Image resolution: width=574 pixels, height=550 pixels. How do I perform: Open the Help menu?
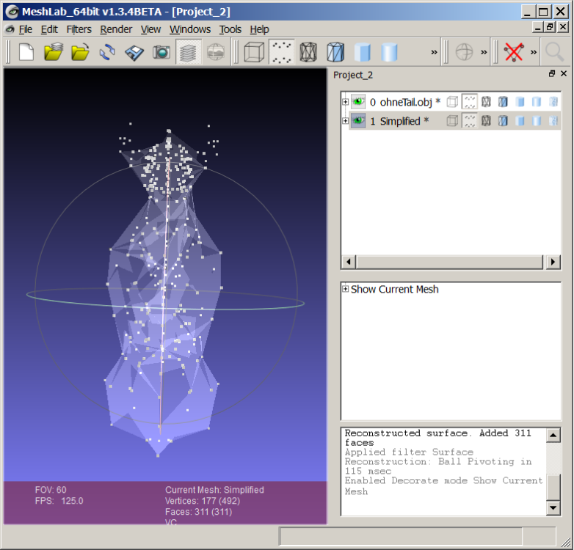click(x=259, y=29)
